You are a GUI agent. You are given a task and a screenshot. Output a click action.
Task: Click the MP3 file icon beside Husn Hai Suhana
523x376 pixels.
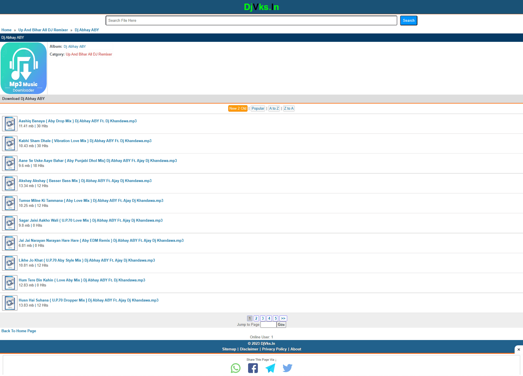9,303
